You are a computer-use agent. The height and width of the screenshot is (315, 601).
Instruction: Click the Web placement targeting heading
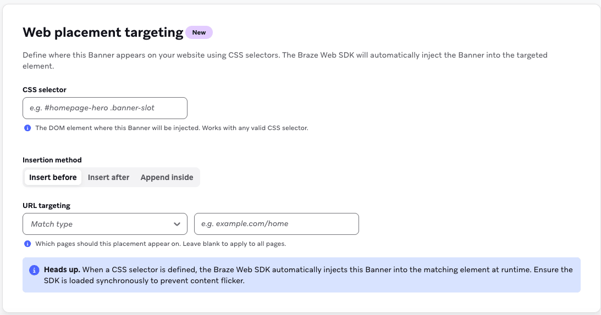click(103, 32)
